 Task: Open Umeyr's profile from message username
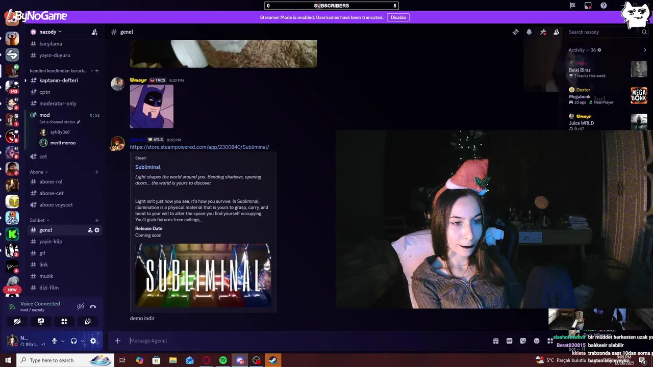click(138, 80)
